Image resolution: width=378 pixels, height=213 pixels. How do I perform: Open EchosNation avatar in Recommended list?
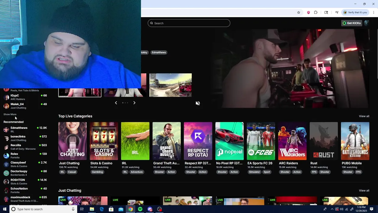[6, 191]
